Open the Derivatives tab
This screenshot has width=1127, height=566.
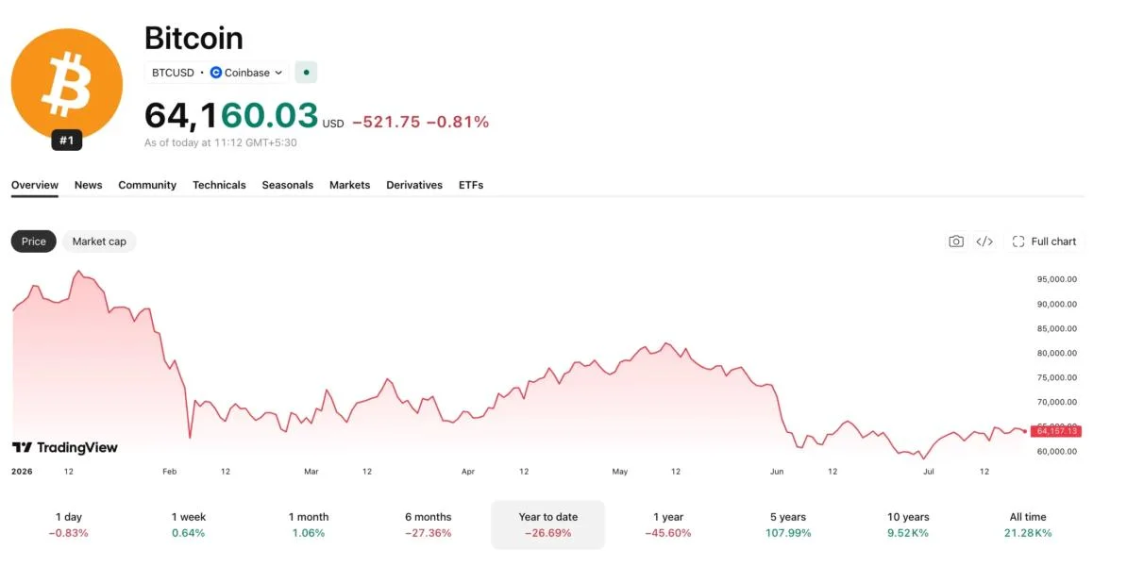414,185
